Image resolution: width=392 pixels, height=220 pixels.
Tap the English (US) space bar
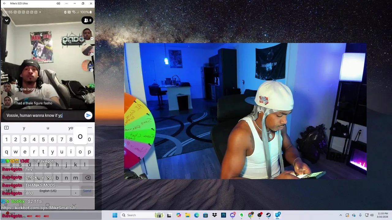48,191
